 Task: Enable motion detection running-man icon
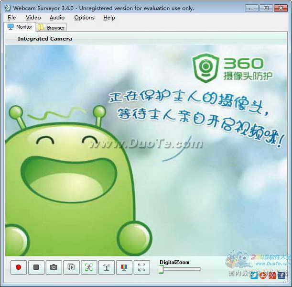tap(89, 267)
